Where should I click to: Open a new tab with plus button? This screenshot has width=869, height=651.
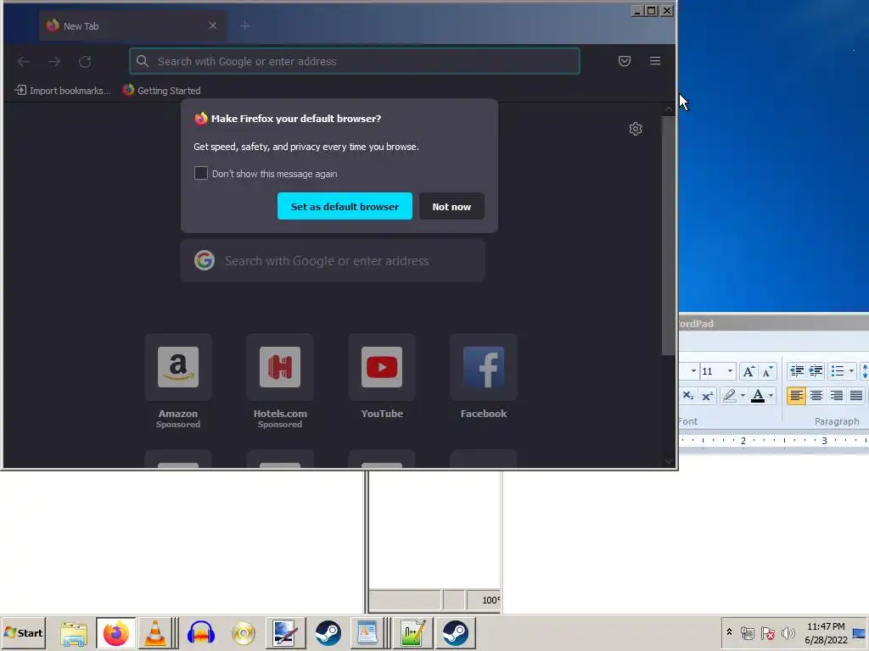[245, 26]
